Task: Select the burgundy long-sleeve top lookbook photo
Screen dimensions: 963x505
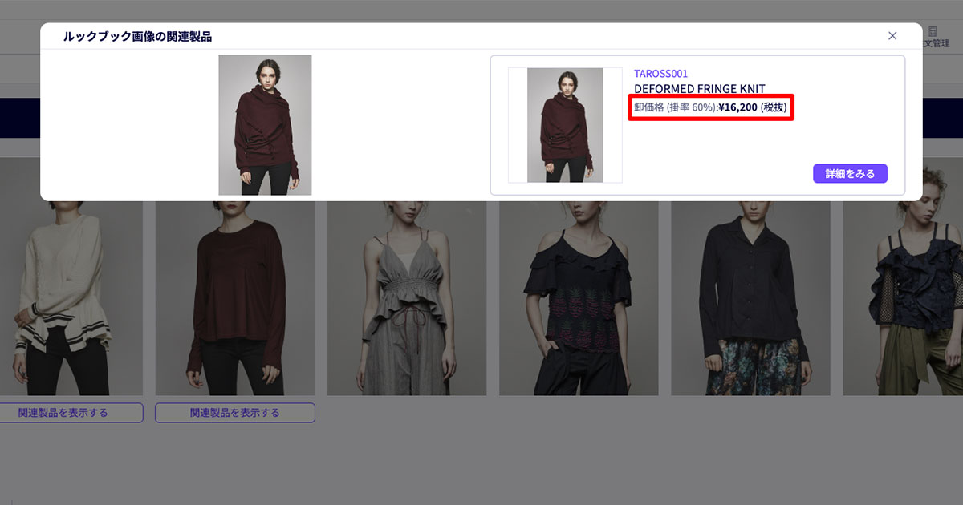Action: 235,298
